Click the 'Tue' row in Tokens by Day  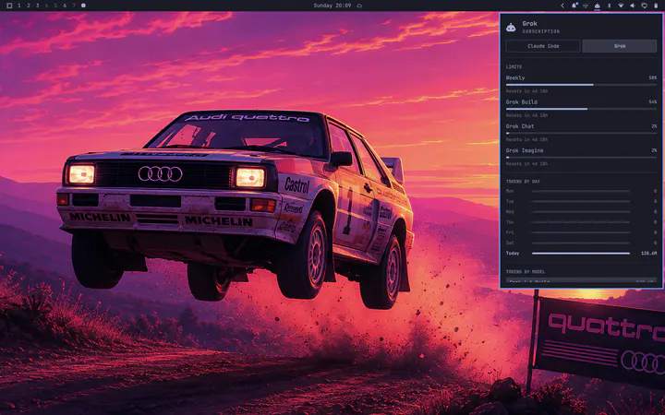coord(581,202)
